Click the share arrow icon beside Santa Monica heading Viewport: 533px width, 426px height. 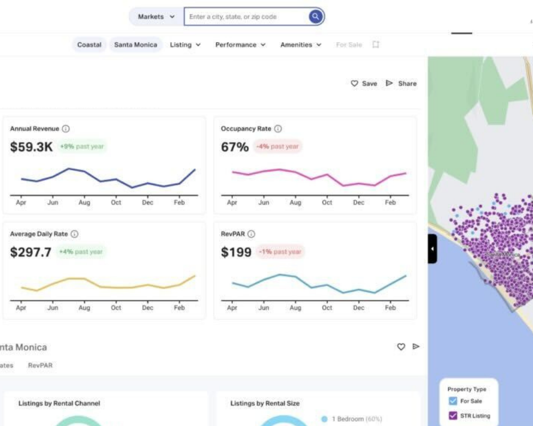coord(416,347)
